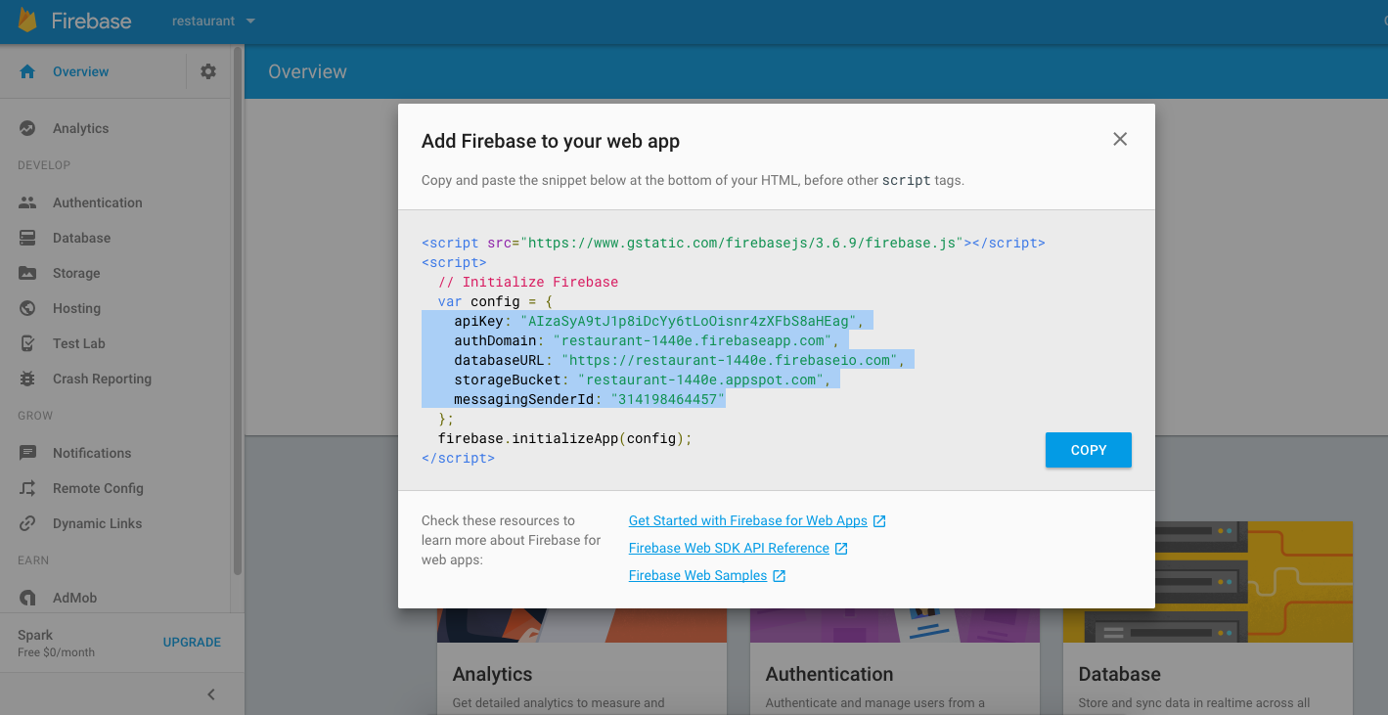
Task: Click the Crash Reporting bug icon
Action: 27,379
